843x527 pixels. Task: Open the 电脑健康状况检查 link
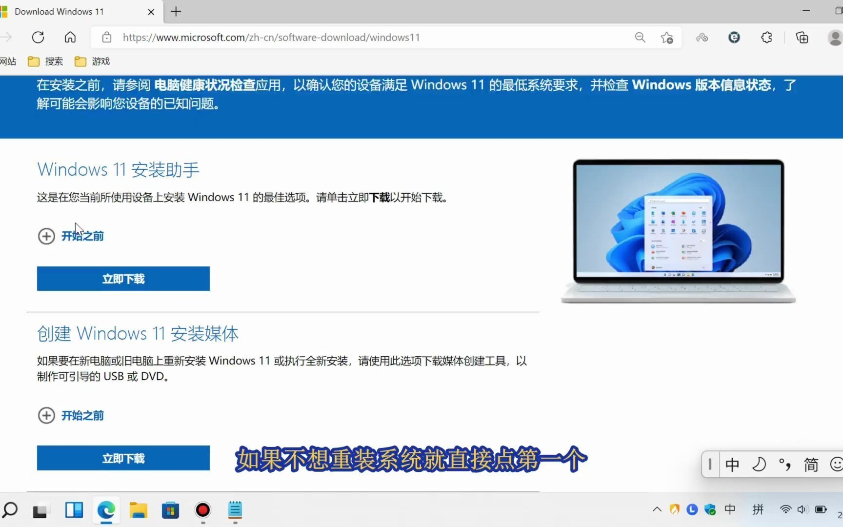(206, 84)
